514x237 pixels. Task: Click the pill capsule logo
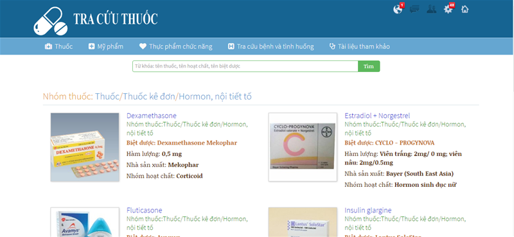coord(51,21)
